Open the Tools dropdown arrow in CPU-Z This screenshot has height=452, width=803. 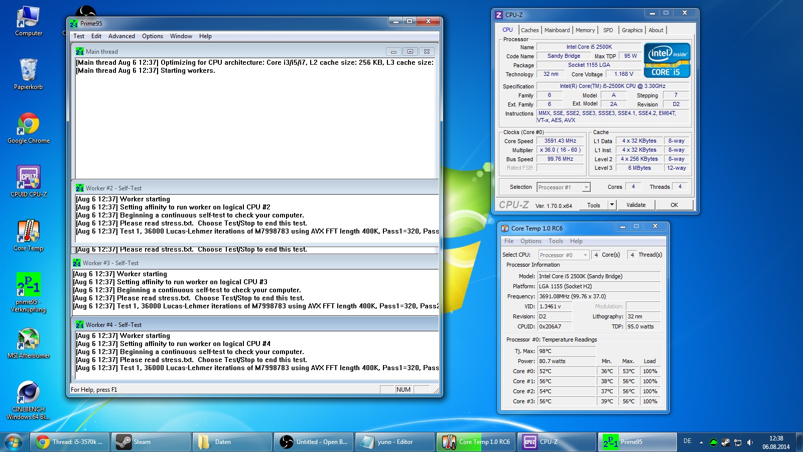pos(612,205)
